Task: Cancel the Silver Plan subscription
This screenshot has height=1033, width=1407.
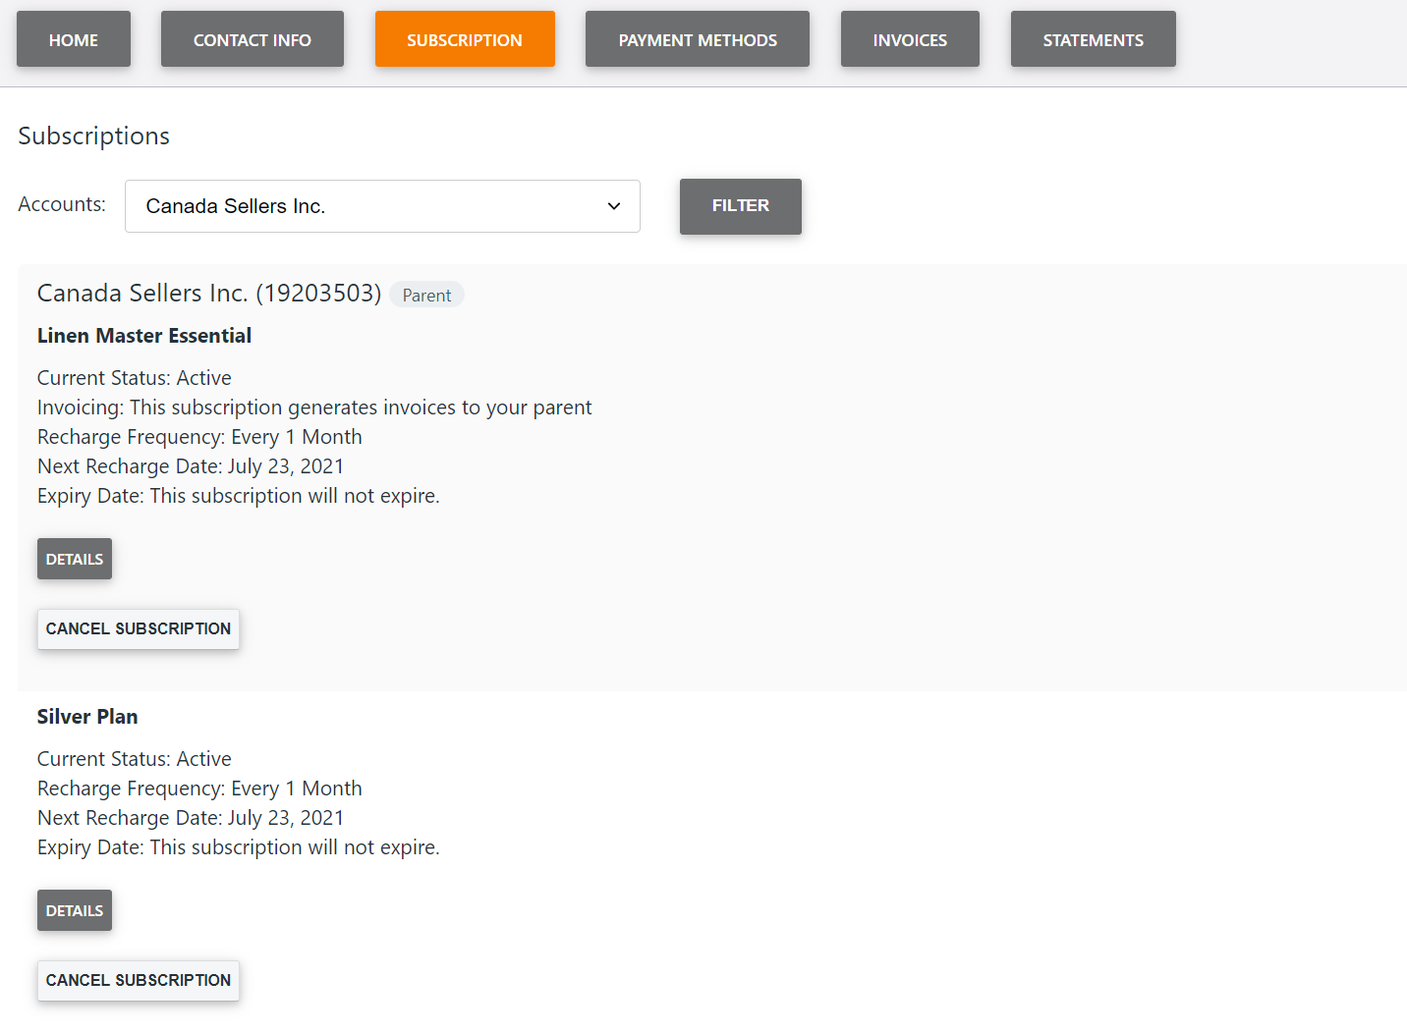Action: (x=139, y=980)
